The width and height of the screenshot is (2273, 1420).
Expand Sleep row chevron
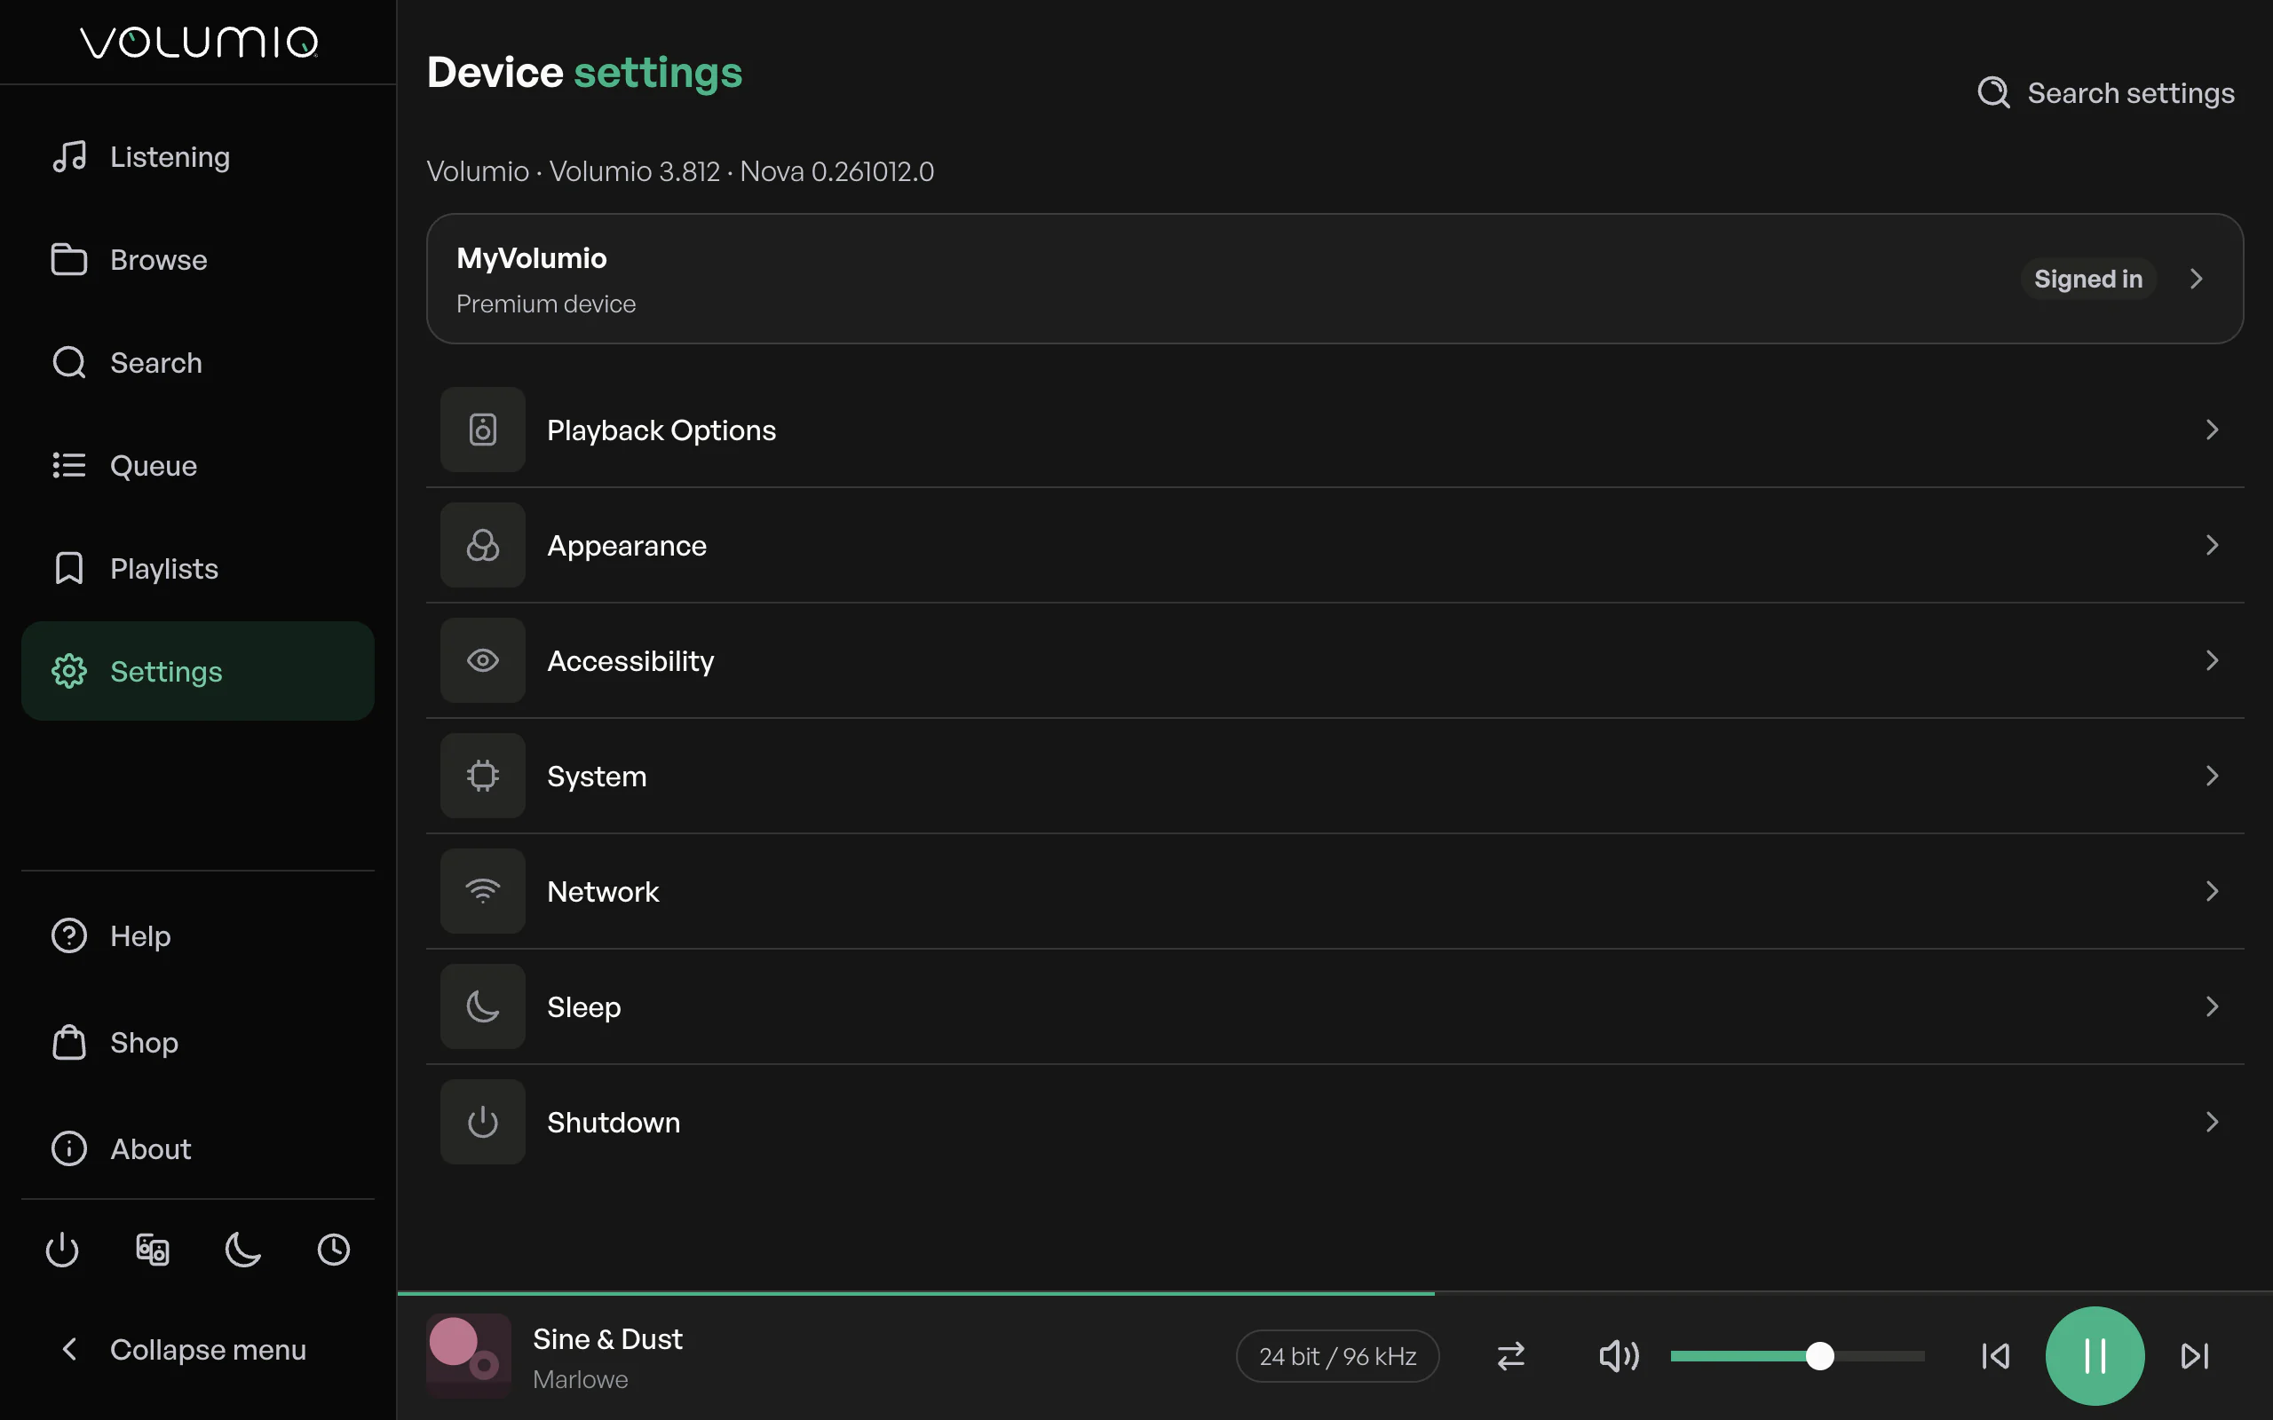pos(2212,1006)
